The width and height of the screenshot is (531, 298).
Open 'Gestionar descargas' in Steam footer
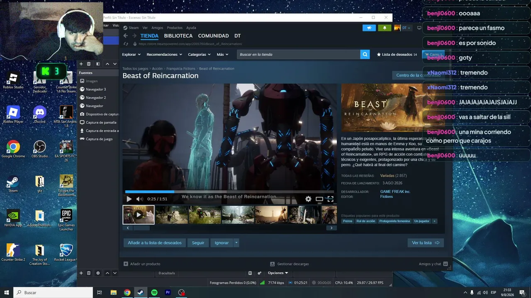coord(290,264)
